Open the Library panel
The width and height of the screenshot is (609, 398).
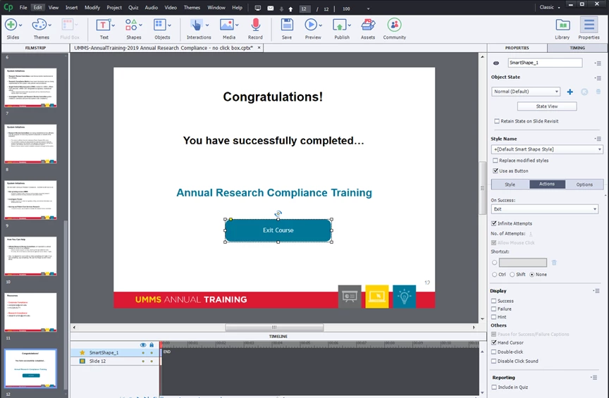pyautogui.click(x=562, y=29)
